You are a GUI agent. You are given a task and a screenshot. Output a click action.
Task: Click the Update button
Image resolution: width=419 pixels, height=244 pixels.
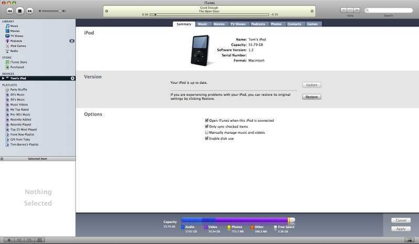pos(311,85)
